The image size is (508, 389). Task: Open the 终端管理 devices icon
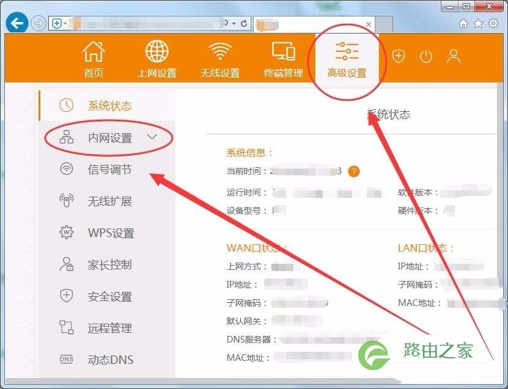click(284, 51)
